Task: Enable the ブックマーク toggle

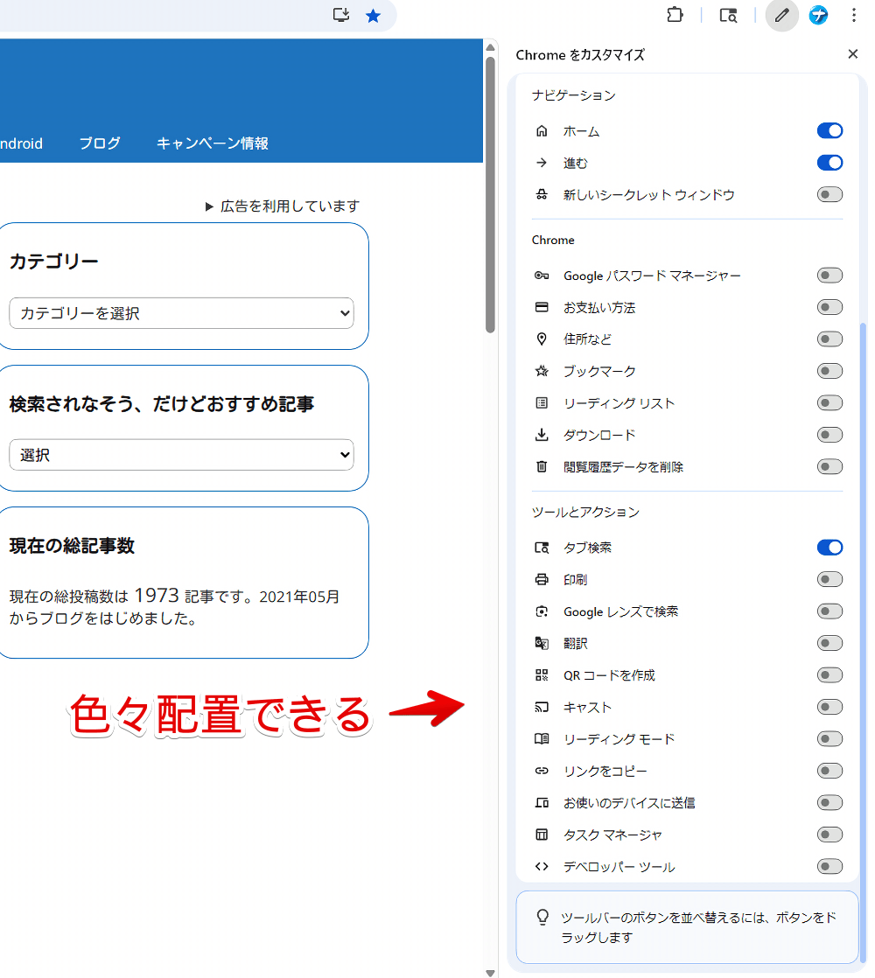Action: [829, 371]
